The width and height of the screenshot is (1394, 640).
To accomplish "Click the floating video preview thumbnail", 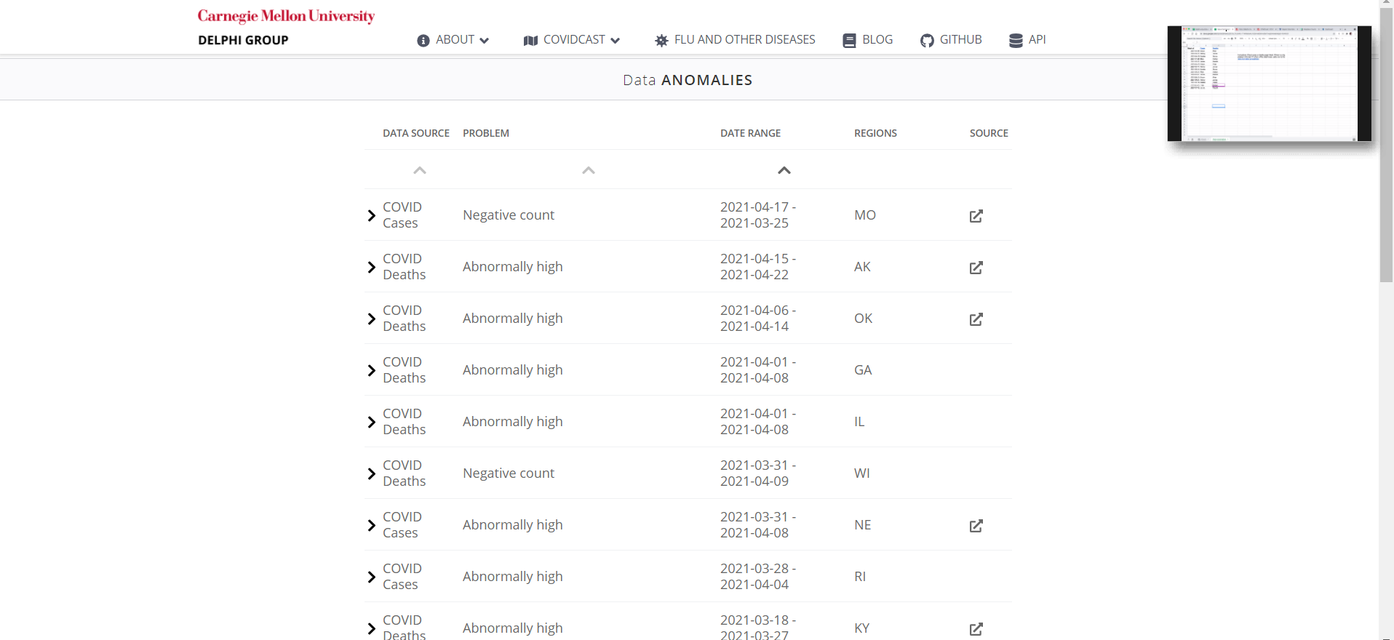I will coord(1270,83).
